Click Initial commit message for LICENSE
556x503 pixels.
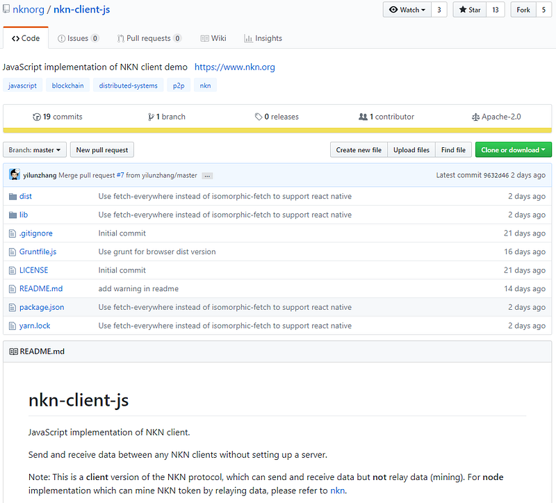click(x=122, y=270)
